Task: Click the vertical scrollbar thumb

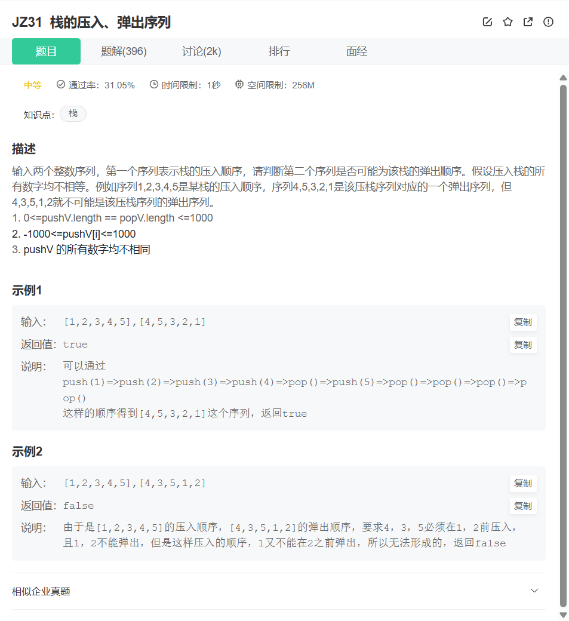Action: point(564,346)
